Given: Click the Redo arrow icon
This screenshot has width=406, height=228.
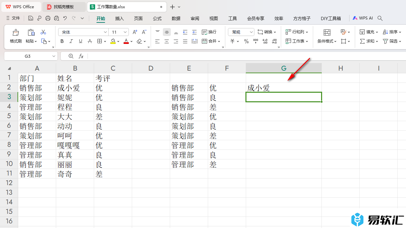Looking at the screenshot, I should pyautogui.click(x=74, y=18).
